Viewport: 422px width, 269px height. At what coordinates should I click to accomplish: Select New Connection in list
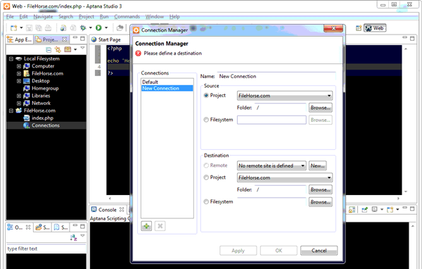coord(167,89)
